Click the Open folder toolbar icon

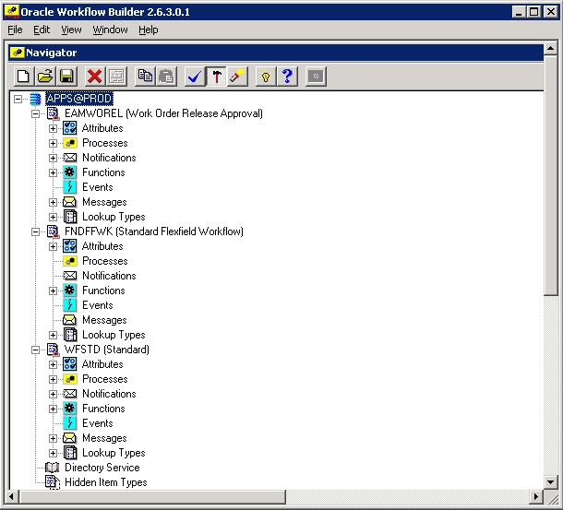tap(45, 77)
